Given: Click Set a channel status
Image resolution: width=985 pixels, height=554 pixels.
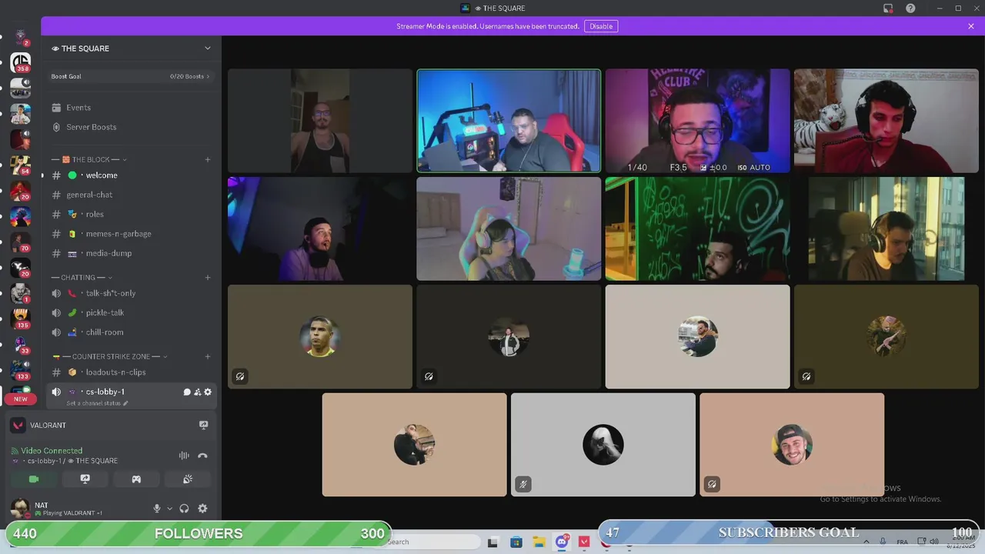Looking at the screenshot, I should coord(93,403).
